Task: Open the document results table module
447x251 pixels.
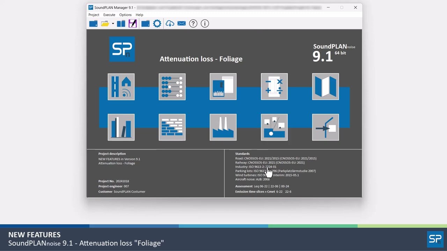Action: click(223, 87)
